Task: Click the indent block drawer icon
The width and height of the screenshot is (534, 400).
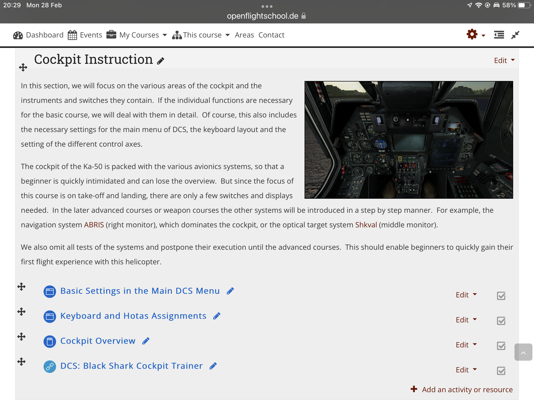Action: tap(499, 35)
